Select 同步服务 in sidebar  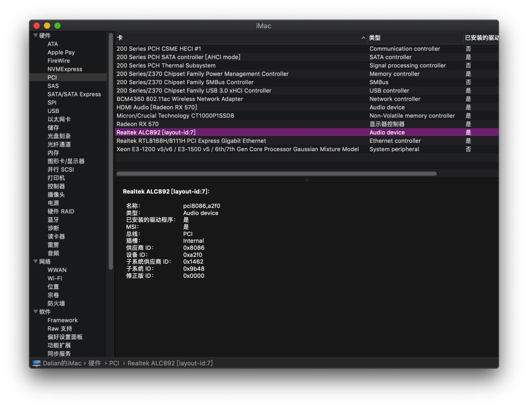click(x=59, y=354)
